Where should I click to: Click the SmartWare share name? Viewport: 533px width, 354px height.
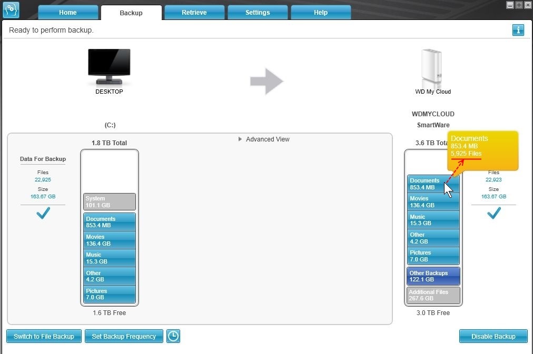tap(433, 125)
